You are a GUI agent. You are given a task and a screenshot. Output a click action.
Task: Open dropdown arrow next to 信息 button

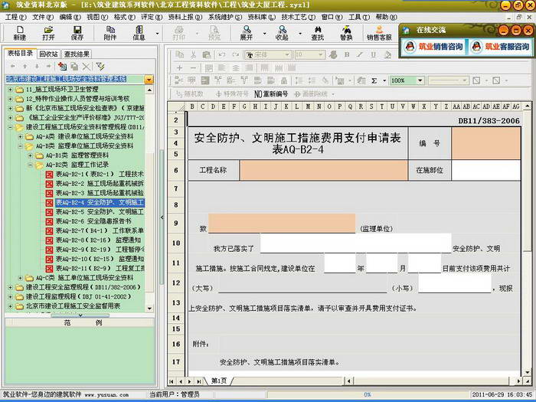157,34
